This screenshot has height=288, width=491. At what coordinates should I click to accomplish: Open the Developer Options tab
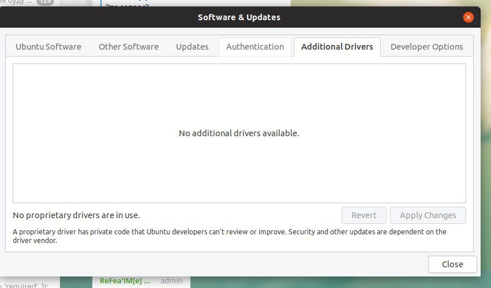(427, 47)
